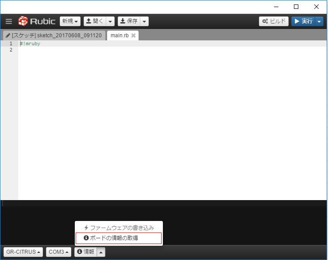Click the #!mruby code text
The height and width of the screenshot is (260, 328).
tap(30, 43)
